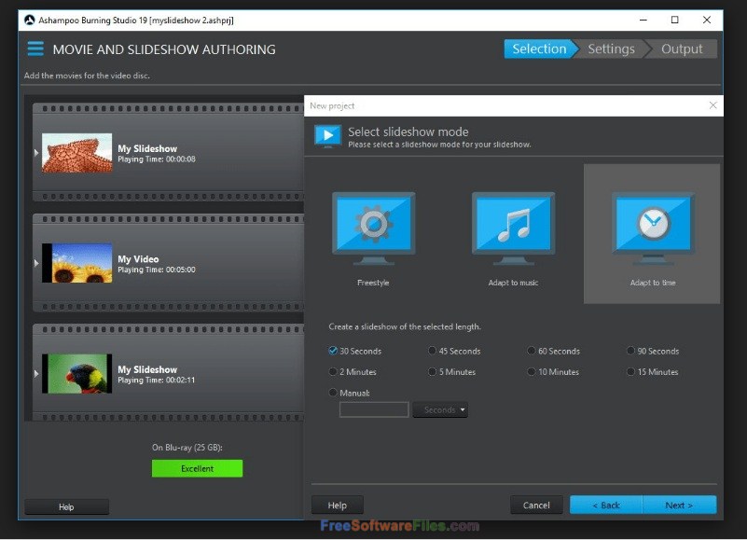Switch to the Settings step tab
This screenshot has height=540, width=747.
[x=611, y=48]
